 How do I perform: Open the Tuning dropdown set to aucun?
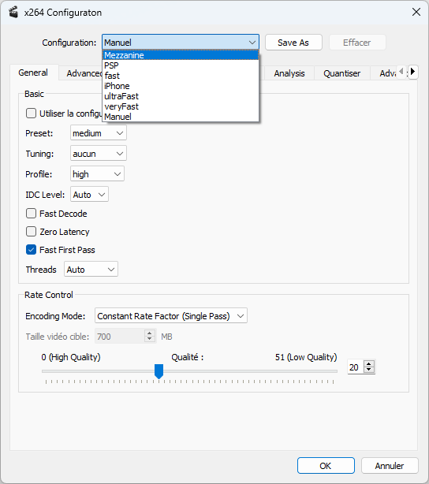point(99,154)
